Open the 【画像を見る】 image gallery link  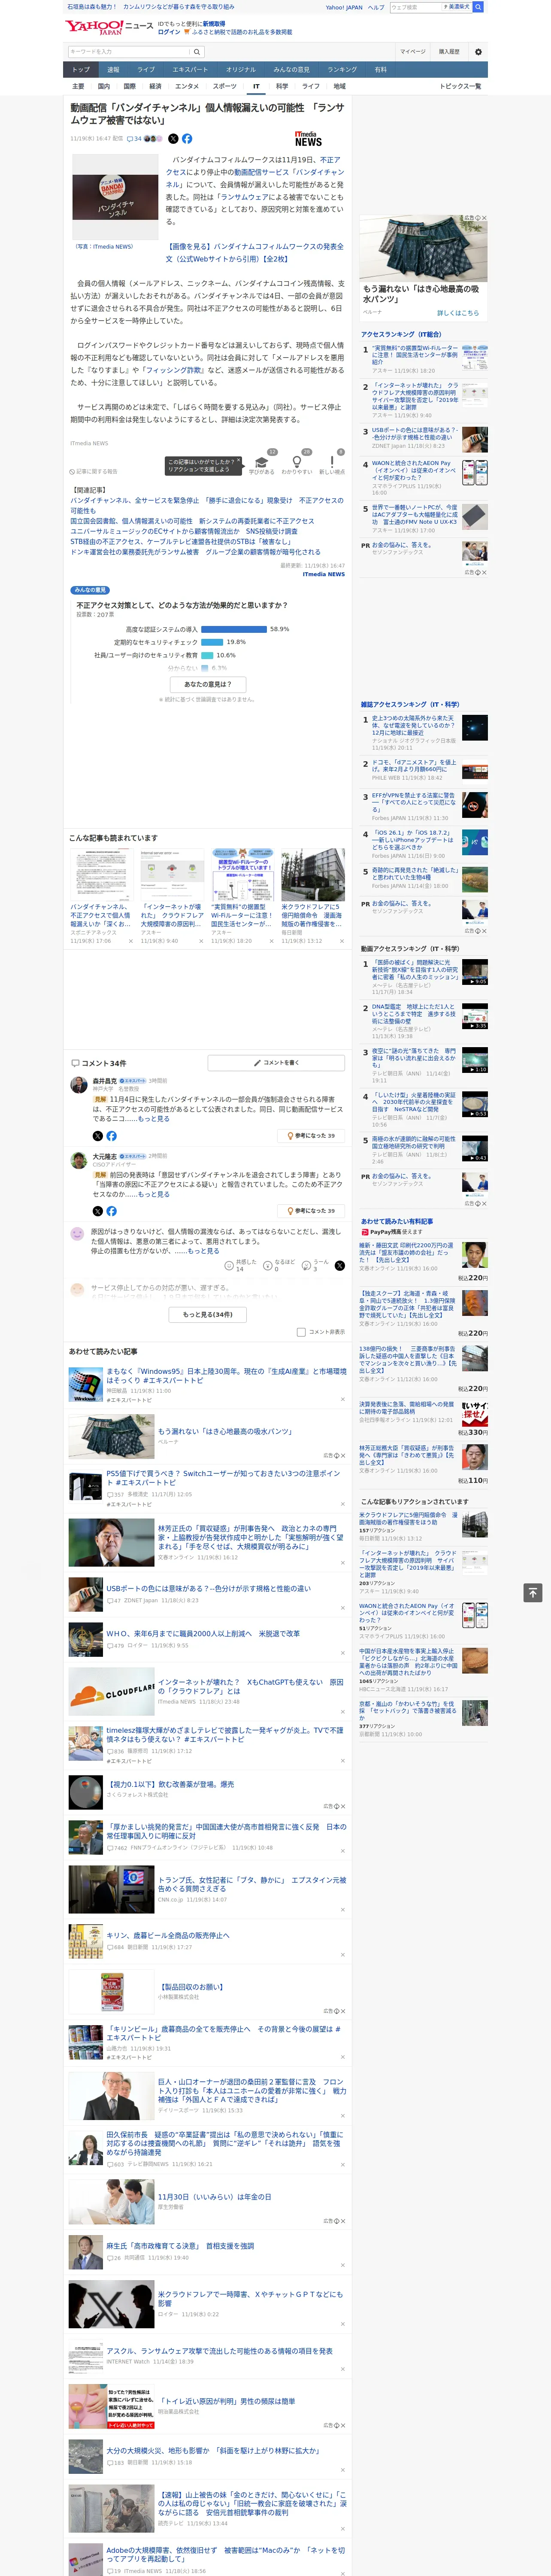(255, 252)
